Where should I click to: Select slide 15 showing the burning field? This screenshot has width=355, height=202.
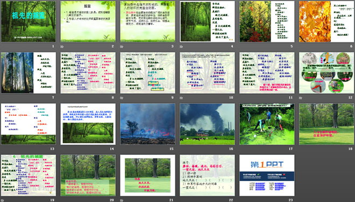(147, 124)
